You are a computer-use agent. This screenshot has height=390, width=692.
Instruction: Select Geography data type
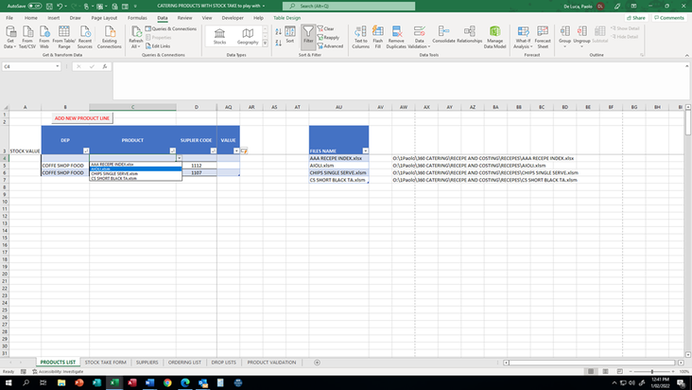[248, 36]
